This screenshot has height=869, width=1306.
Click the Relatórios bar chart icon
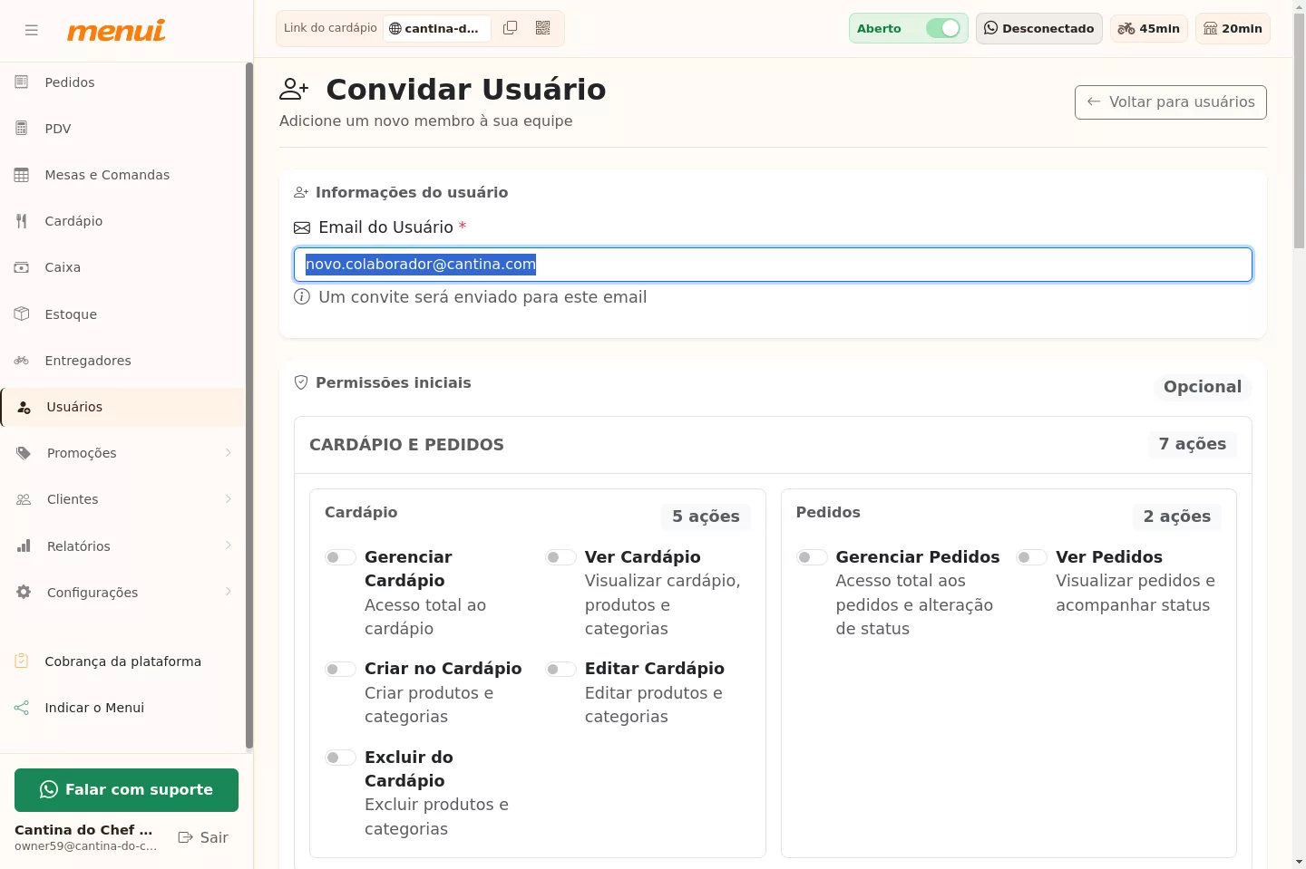pyautogui.click(x=24, y=546)
